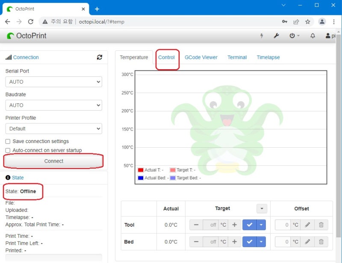Open the Serial Port dropdown
The width and height of the screenshot is (342, 263).
click(53, 82)
